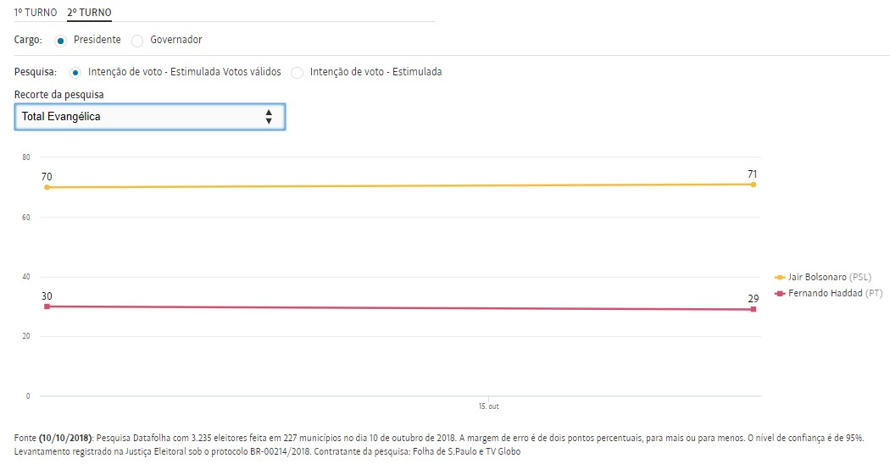
Task: Choose the Governador radio option
Action: point(138,41)
